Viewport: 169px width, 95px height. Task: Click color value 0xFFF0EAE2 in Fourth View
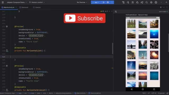click(x=42, y=72)
